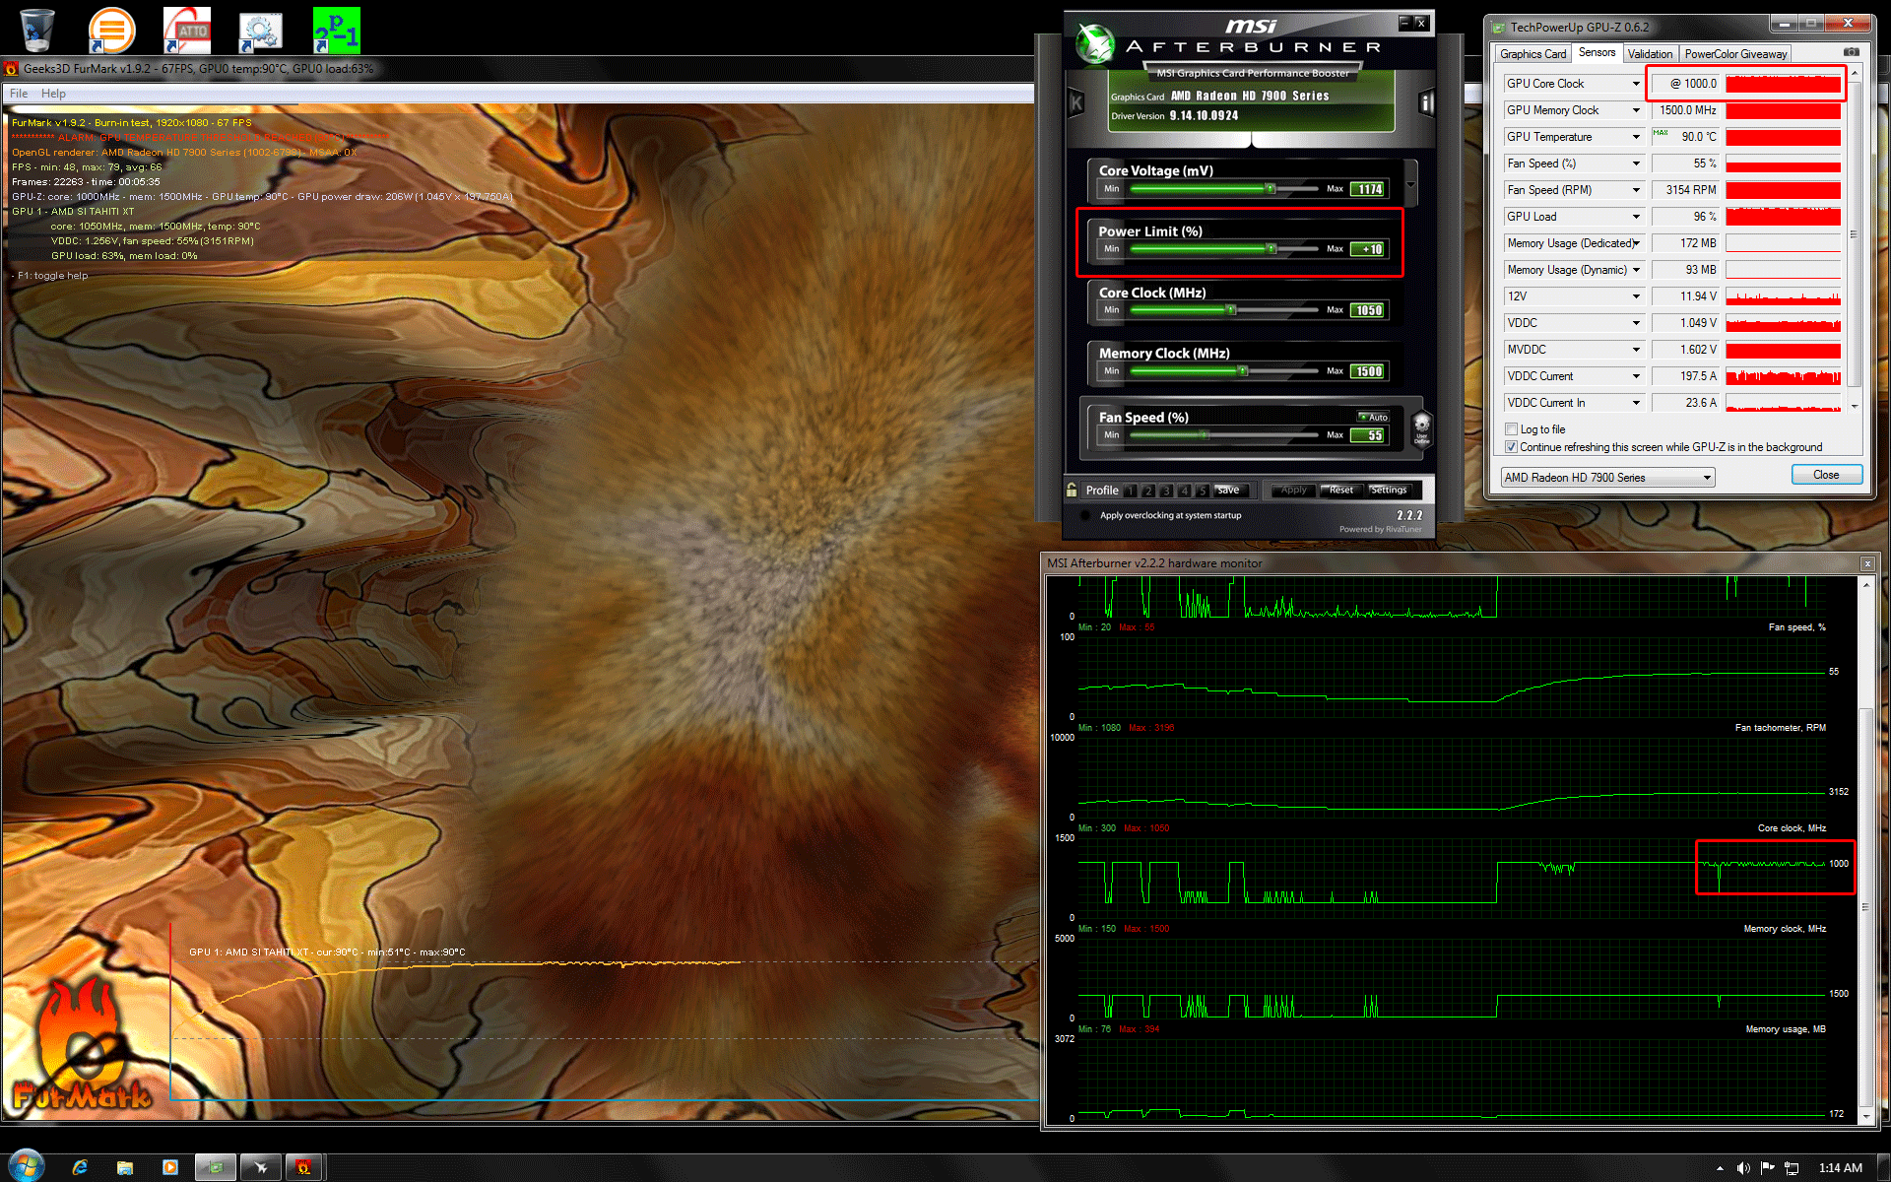The height and width of the screenshot is (1182, 1891).
Task: Click fan User Define gear icon
Action: (x=1421, y=427)
